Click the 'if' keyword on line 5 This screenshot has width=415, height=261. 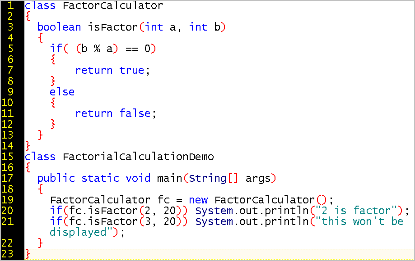(x=56, y=49)
